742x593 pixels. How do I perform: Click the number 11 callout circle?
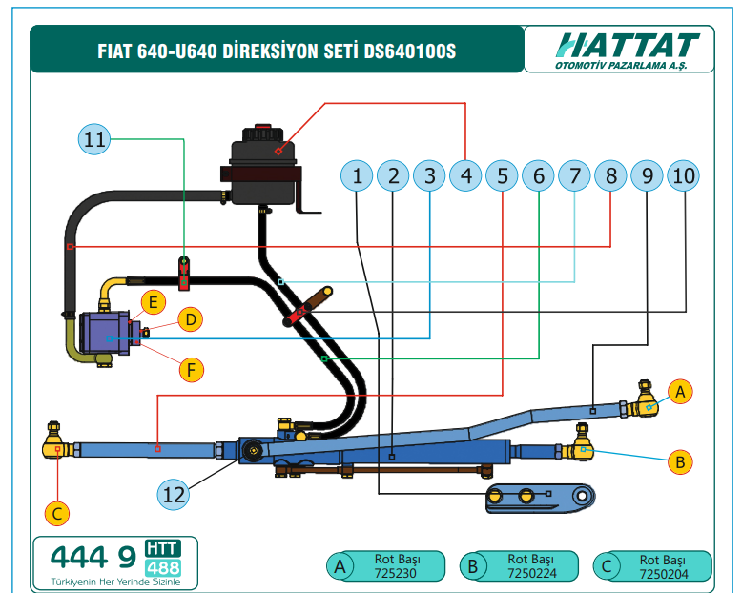point(94,139)
